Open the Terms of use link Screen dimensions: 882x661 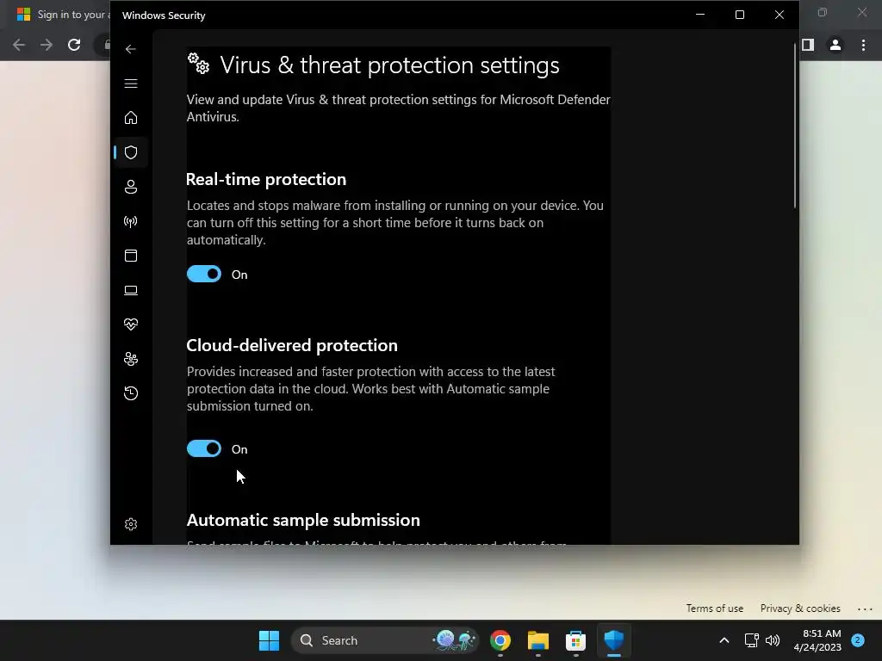714,608
